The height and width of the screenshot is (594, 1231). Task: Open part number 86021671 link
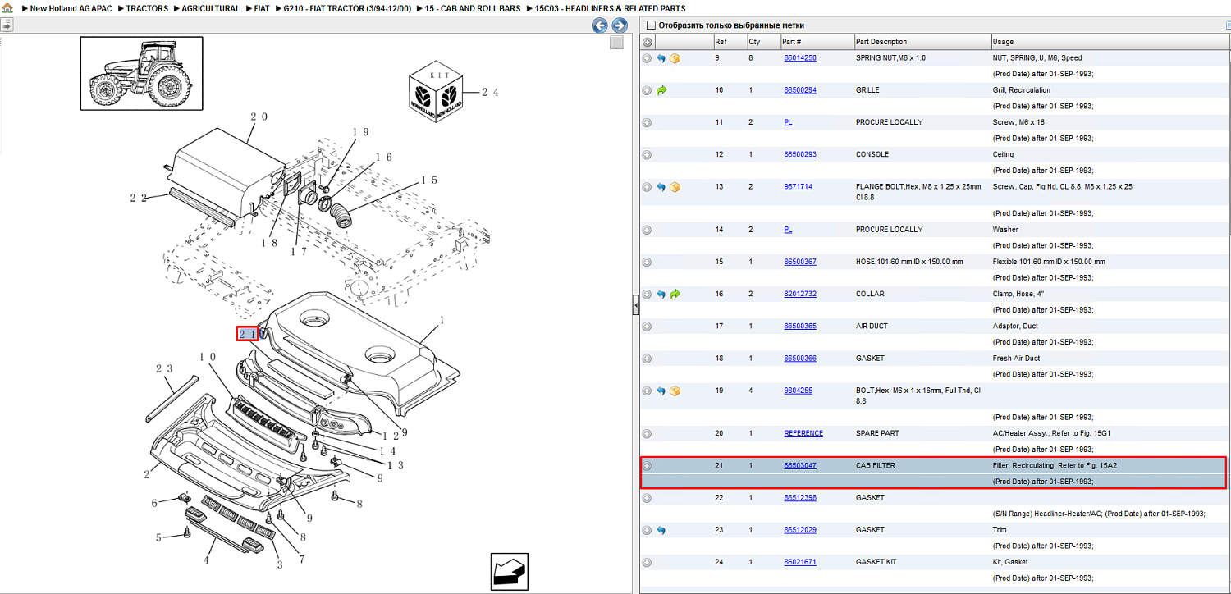click(800, 563)
